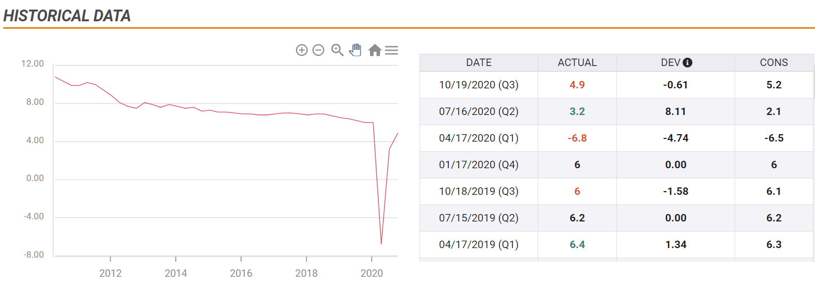This screenshot has height=288, width=815.
Task: Click the 8.11 deviation value
Action: pyautogui.click(x=676, y=111)
